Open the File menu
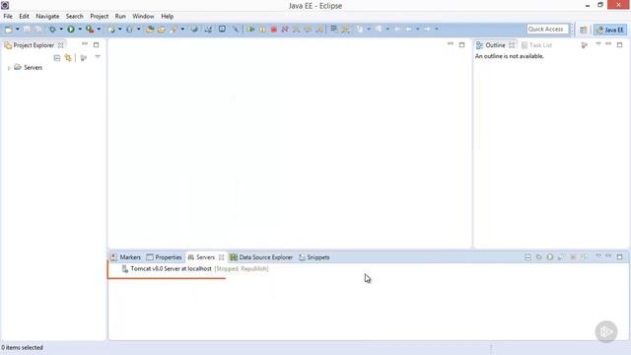The width and height of the screenshot is (631, 355). point(8,16)
